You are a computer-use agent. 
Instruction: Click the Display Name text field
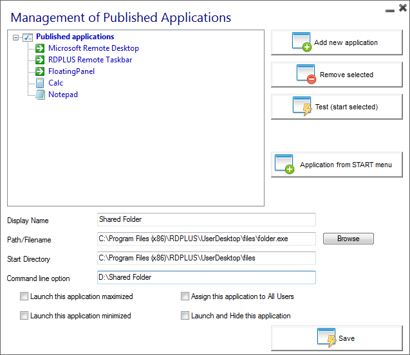point(206,220)
